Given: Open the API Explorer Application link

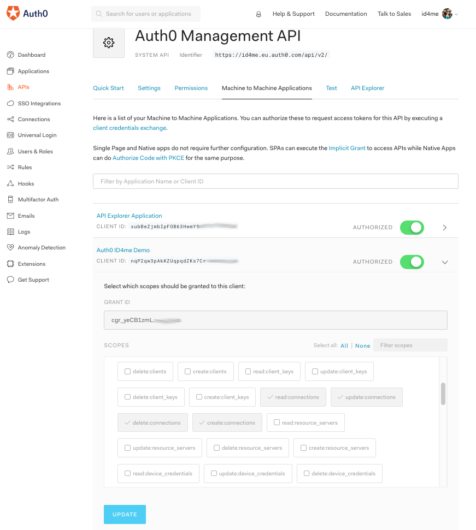Looking at the screenshot, I should (129, 216).
